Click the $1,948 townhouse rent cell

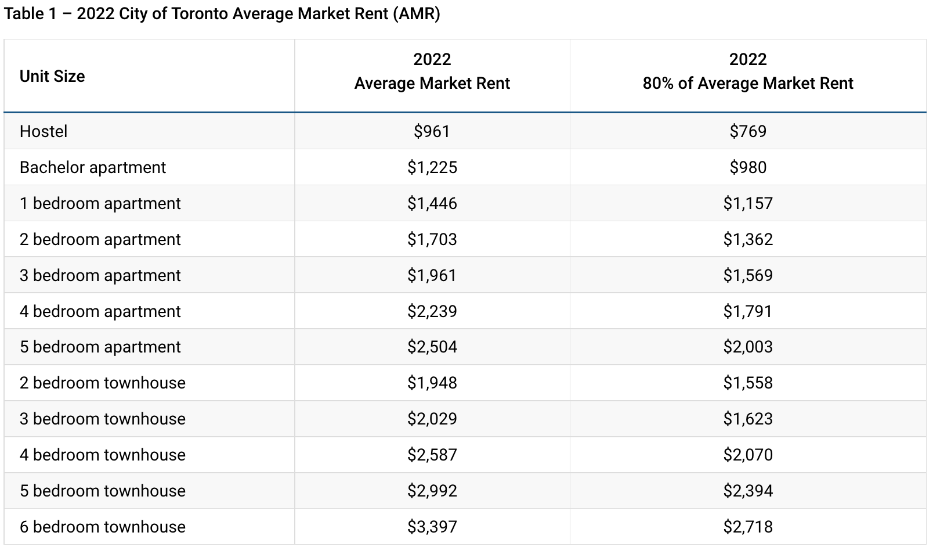coord(432,383)
